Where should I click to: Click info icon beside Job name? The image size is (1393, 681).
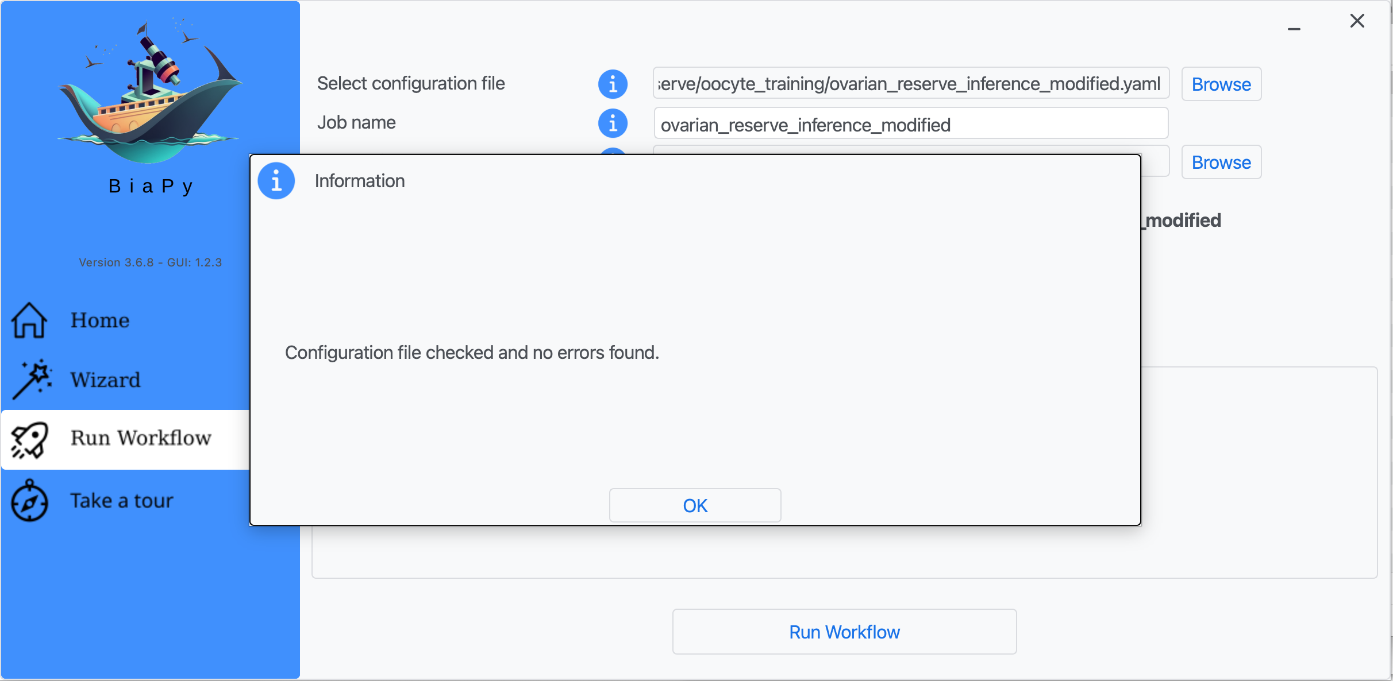tap(613, 123)
